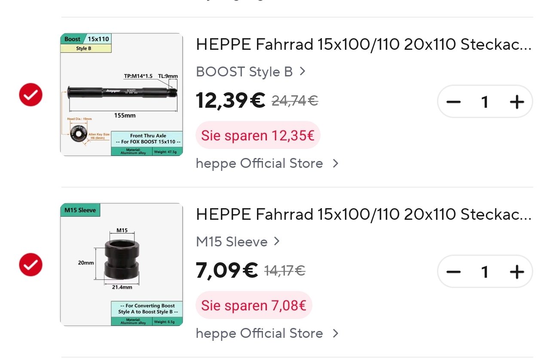Click the 12,39€ price of the axle
The image size is (550, 358).
230,100
